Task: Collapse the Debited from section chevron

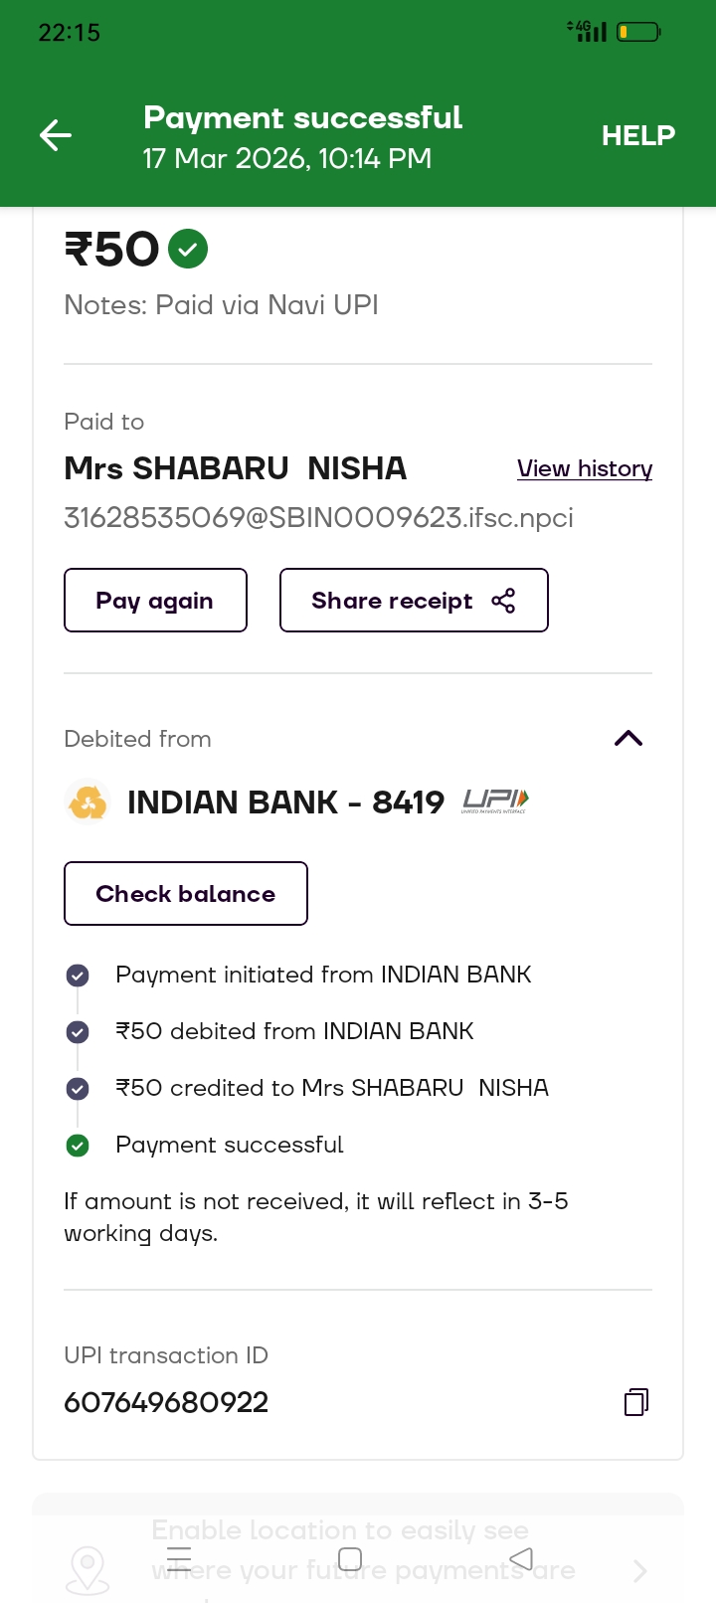Action: coord(628,738)
